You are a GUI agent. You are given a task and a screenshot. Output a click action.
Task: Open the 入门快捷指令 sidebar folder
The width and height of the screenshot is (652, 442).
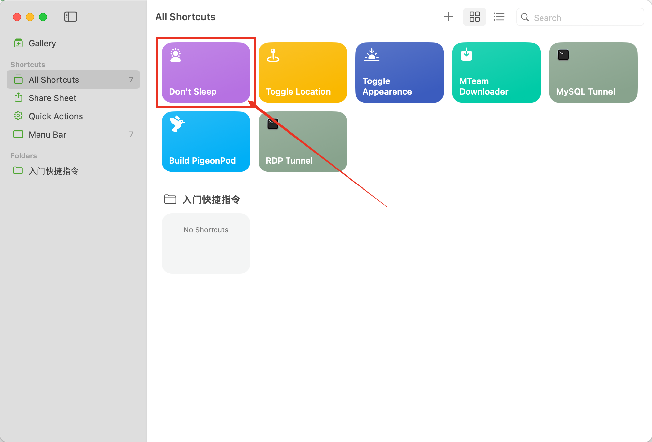(53, 171)
